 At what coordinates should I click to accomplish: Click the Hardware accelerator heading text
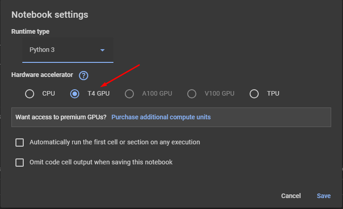pyautogui.click(x=42, y=75)
